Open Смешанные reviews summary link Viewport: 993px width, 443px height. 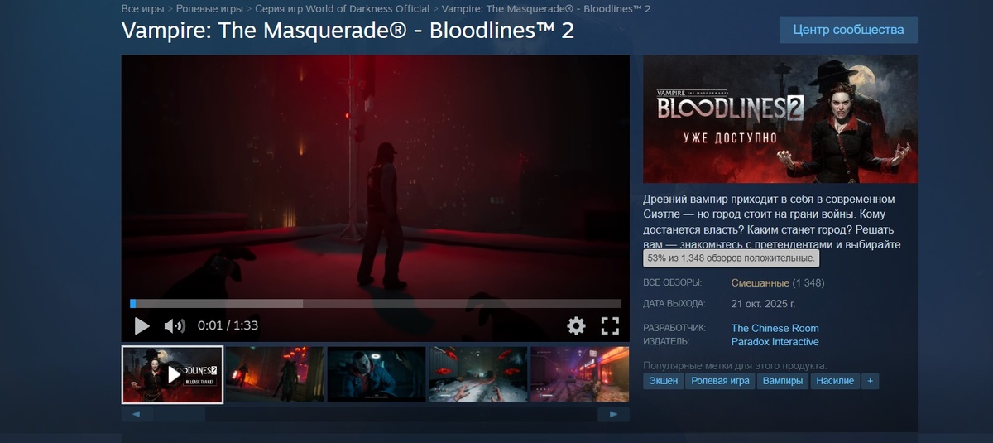coord(760,283)
